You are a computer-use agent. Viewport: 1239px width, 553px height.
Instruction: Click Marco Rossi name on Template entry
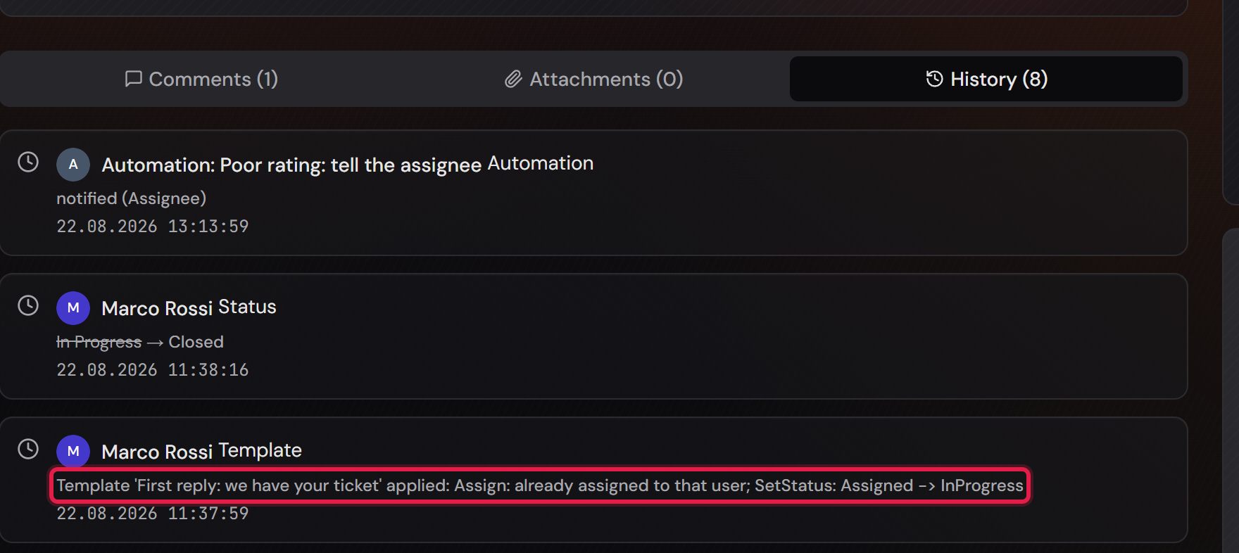[x=157, y=452]
